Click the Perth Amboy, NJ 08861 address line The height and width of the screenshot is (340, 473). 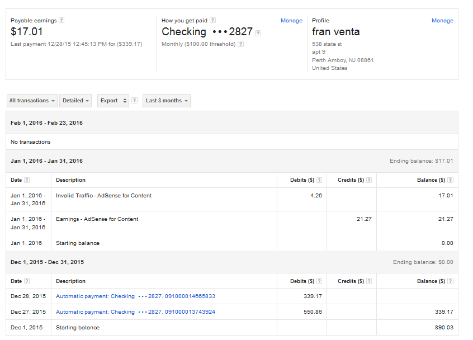click(343, 60)
